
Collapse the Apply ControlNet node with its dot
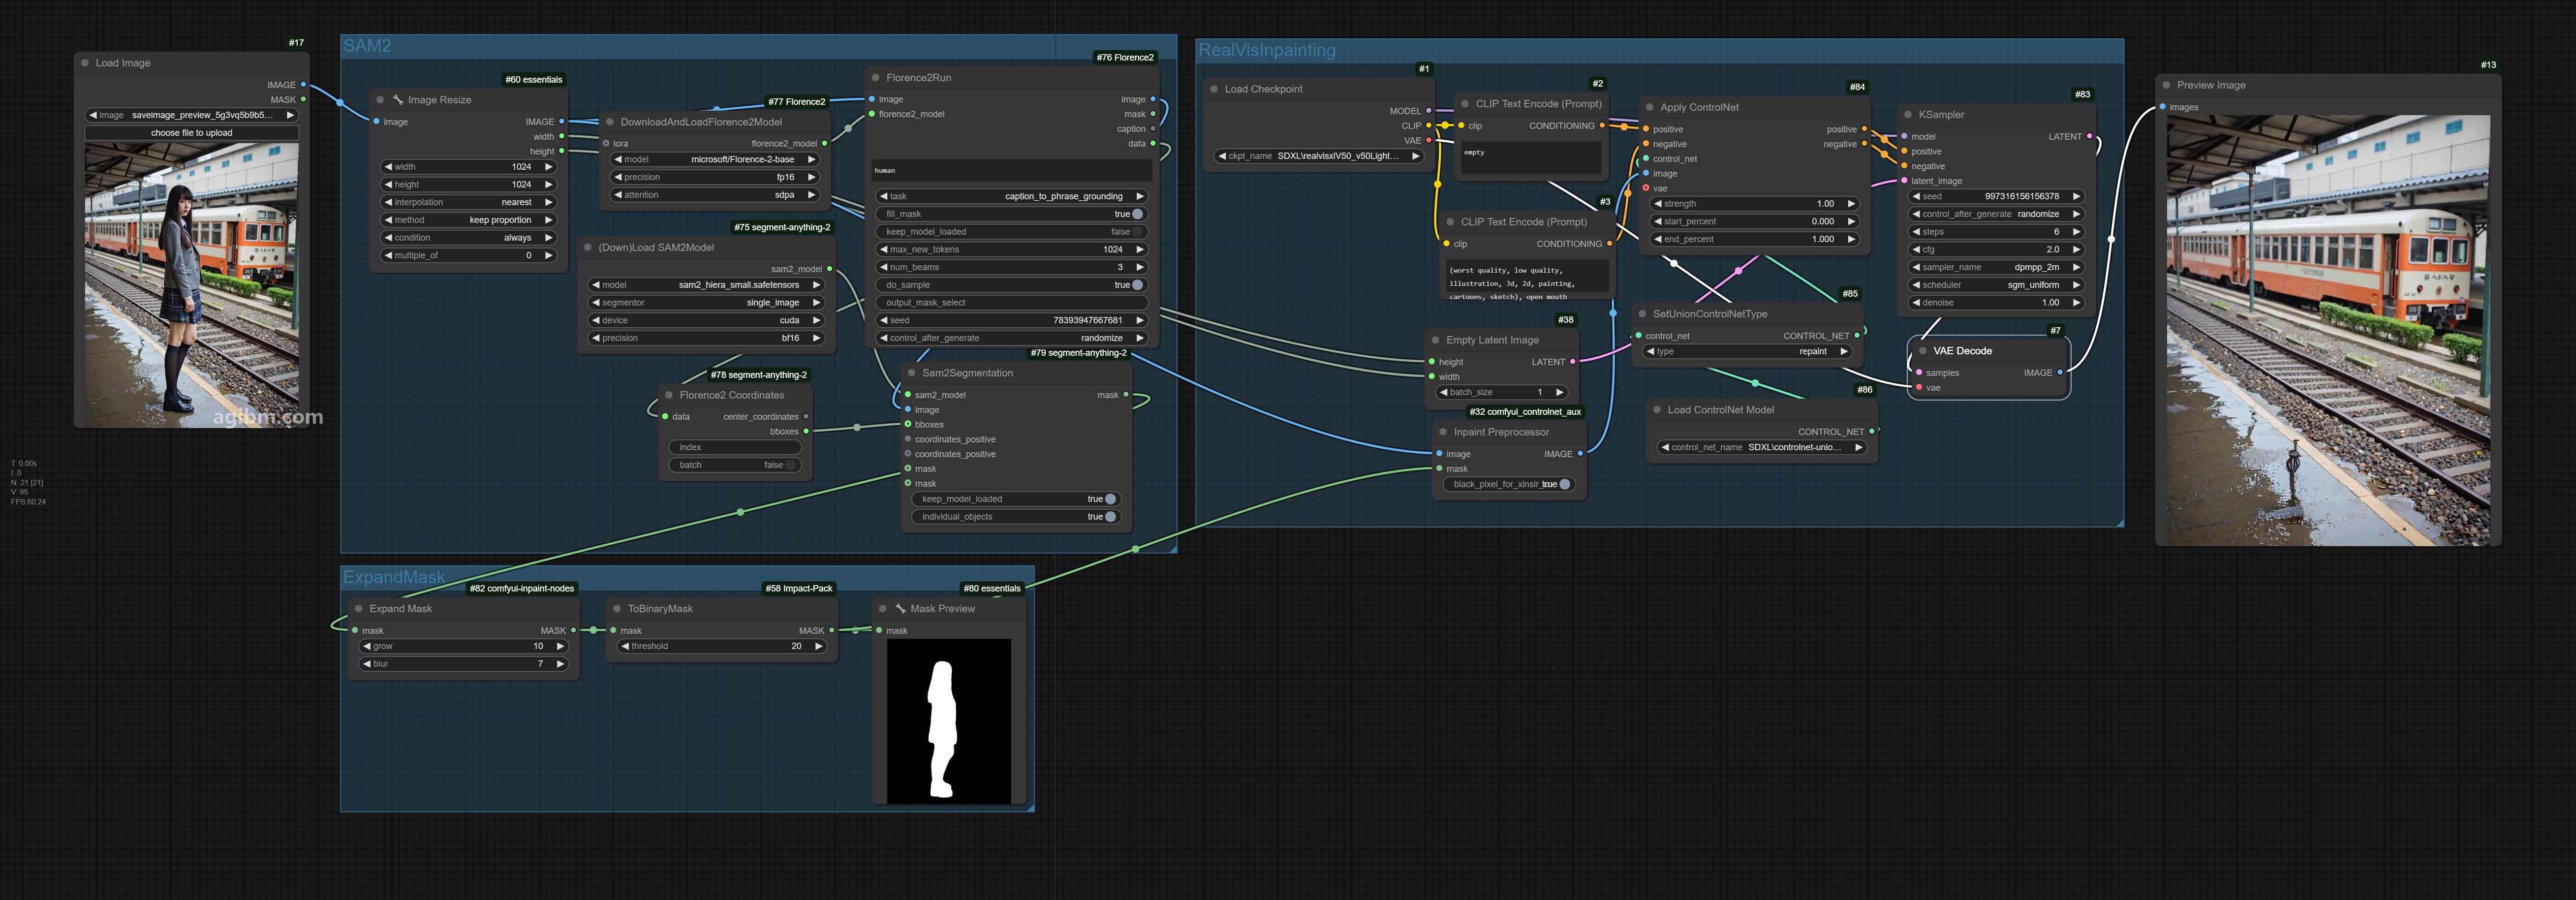tap(1650, 107)
